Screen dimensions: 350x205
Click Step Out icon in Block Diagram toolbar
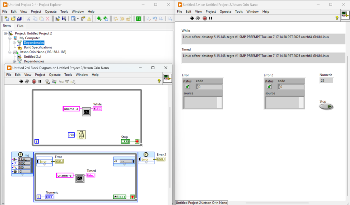73,82
